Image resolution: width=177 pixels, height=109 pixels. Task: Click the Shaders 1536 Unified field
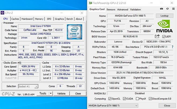[x=120, y=52]
